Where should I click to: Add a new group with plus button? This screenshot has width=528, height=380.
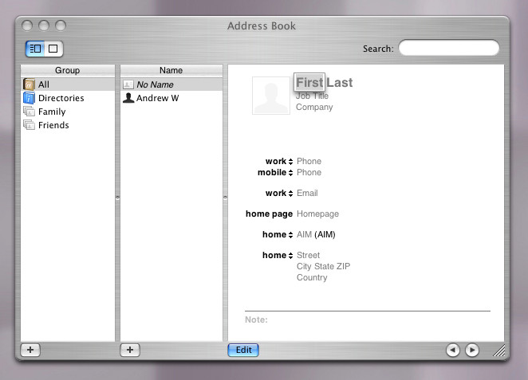click(30, 350)
